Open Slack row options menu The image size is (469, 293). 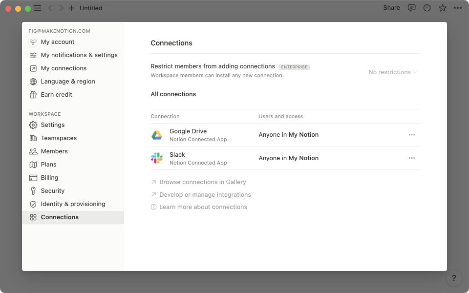click(411, 158)
